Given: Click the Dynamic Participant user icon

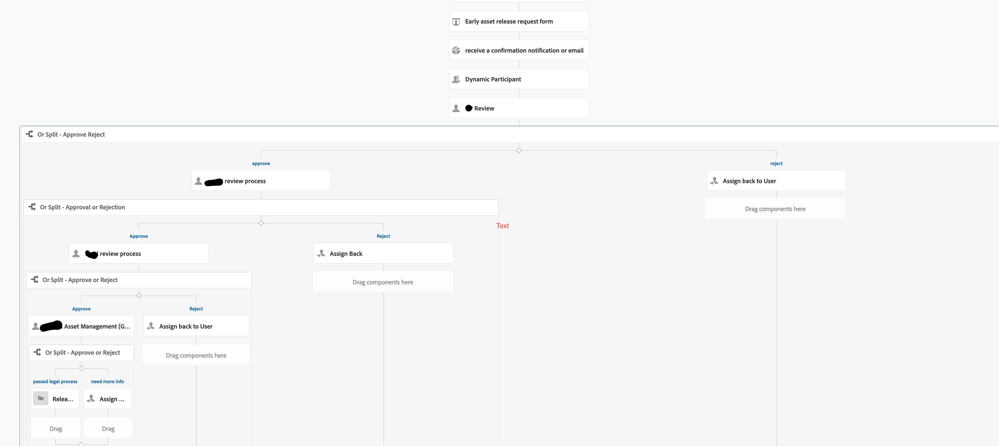Looking at the screenshot, I should (x=456, y=79).
